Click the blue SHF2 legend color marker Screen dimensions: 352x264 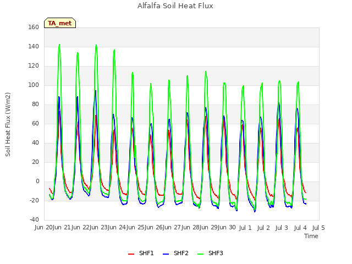pos(166,254)
